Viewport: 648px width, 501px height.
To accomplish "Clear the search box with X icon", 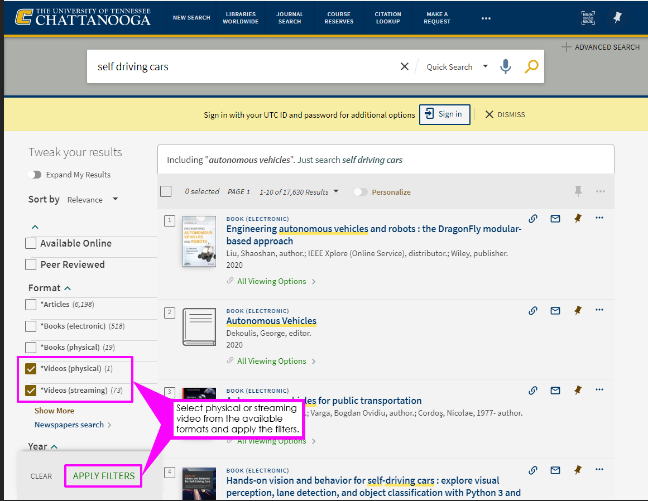I will pyautogui.click(x=405, y=67).
